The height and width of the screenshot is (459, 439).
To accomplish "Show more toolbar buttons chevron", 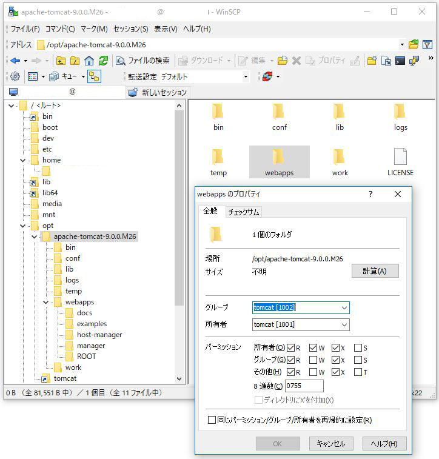I will pos(431,58).
